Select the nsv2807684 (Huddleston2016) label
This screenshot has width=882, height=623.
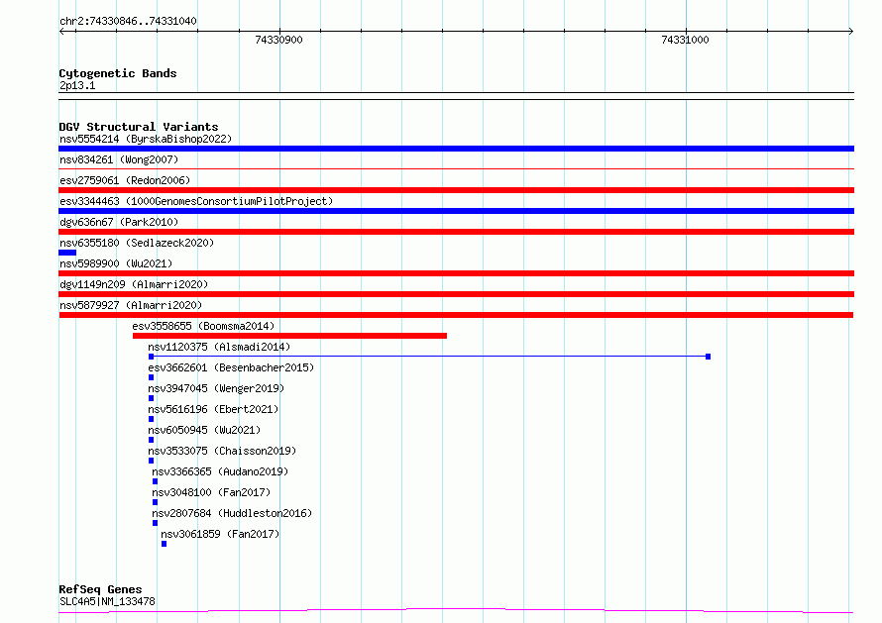tap(232, 513)
